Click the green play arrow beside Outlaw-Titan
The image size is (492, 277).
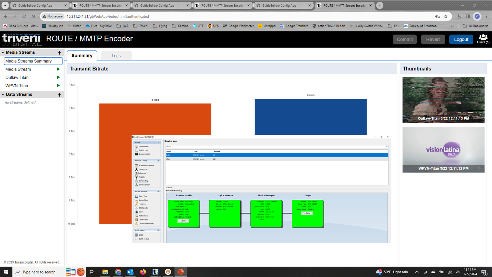click(x=58, y=77)
